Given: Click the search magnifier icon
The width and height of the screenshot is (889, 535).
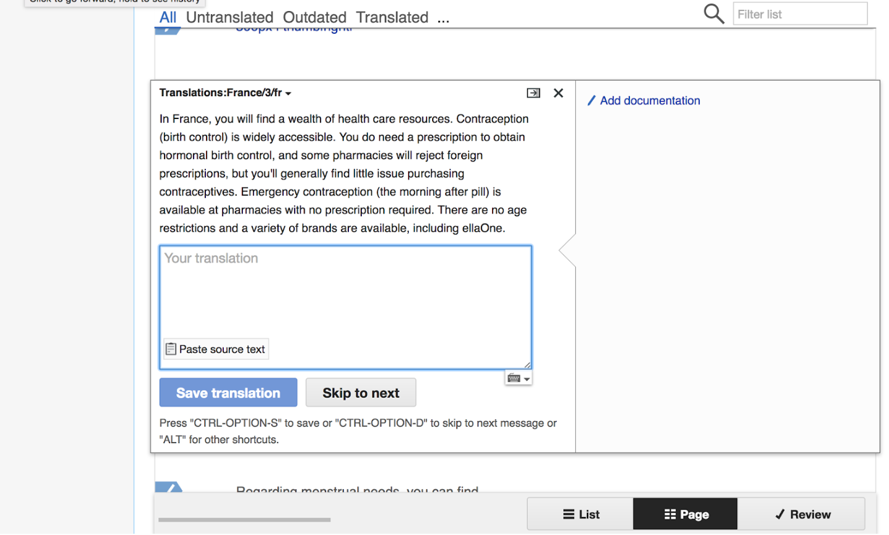Looking at the screenshot, I should point(713,14).
